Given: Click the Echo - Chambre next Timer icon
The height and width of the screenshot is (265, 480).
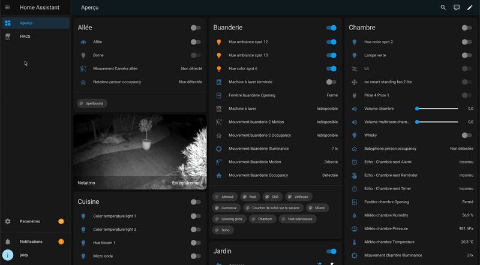Looking at the screenshot, I should tap(355, 189).
